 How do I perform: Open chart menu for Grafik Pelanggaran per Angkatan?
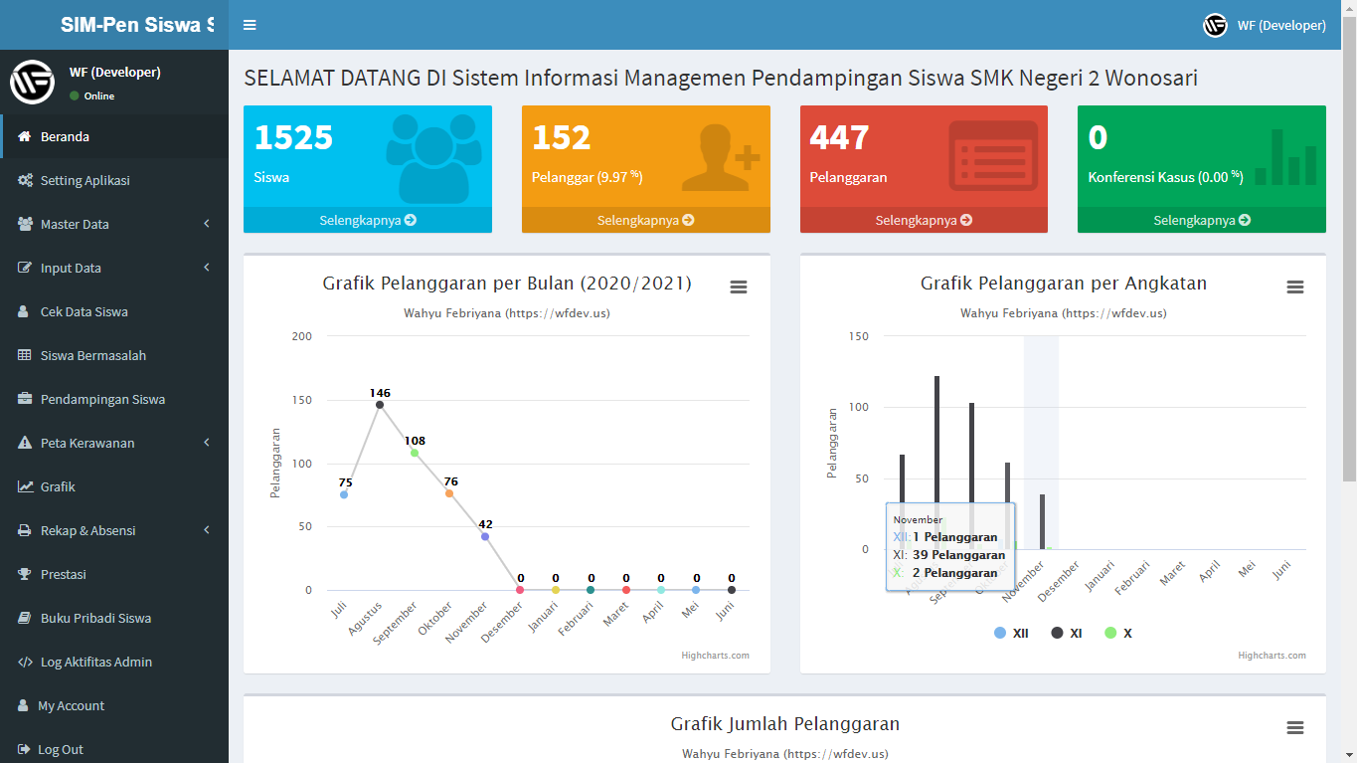pyautogui.click(x=1294, y=286)
